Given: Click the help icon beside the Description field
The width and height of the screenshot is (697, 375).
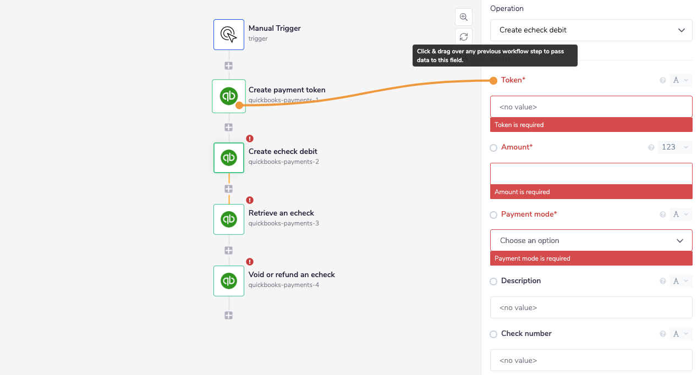Looking at the screenshot, I should pos(662,281).
